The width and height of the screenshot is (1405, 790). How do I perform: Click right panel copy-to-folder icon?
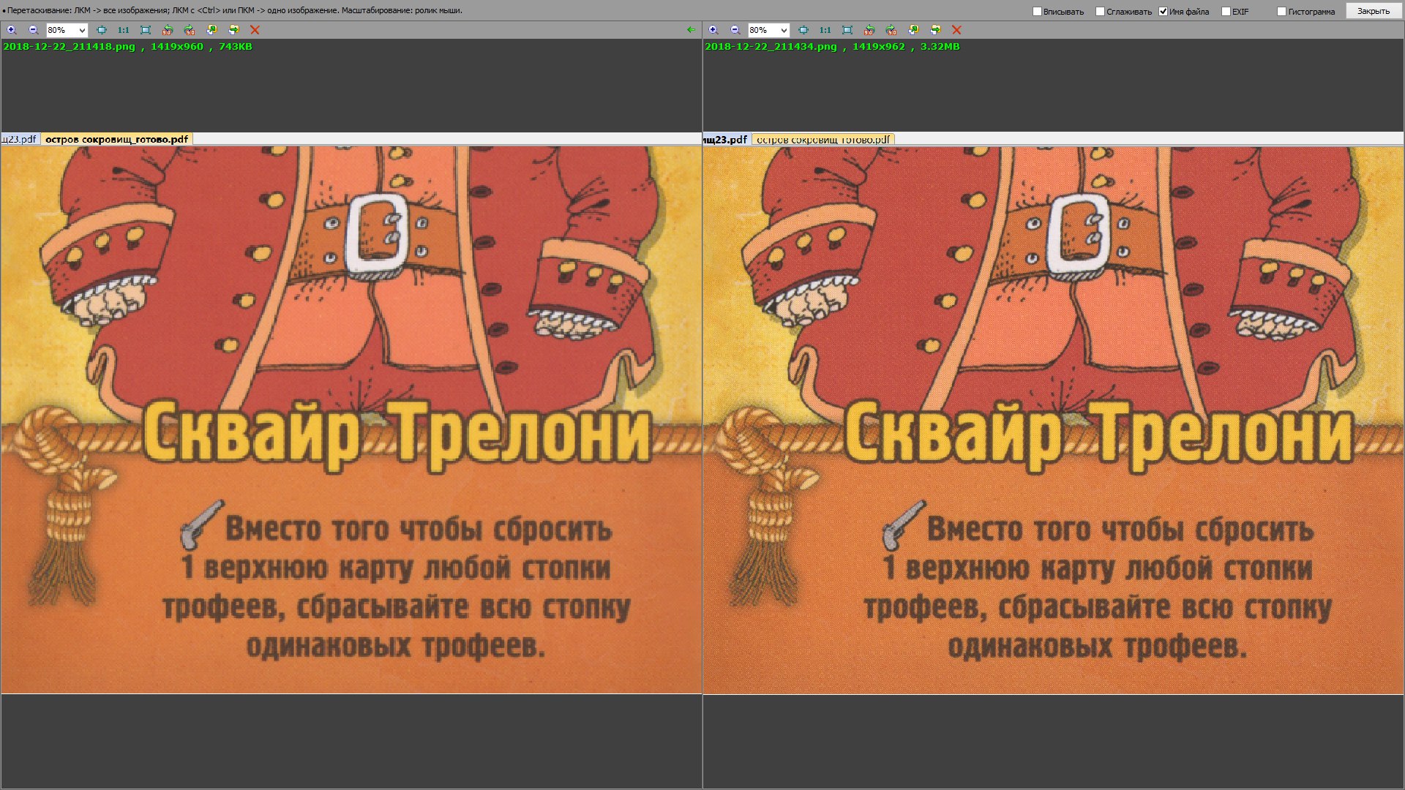913,30
